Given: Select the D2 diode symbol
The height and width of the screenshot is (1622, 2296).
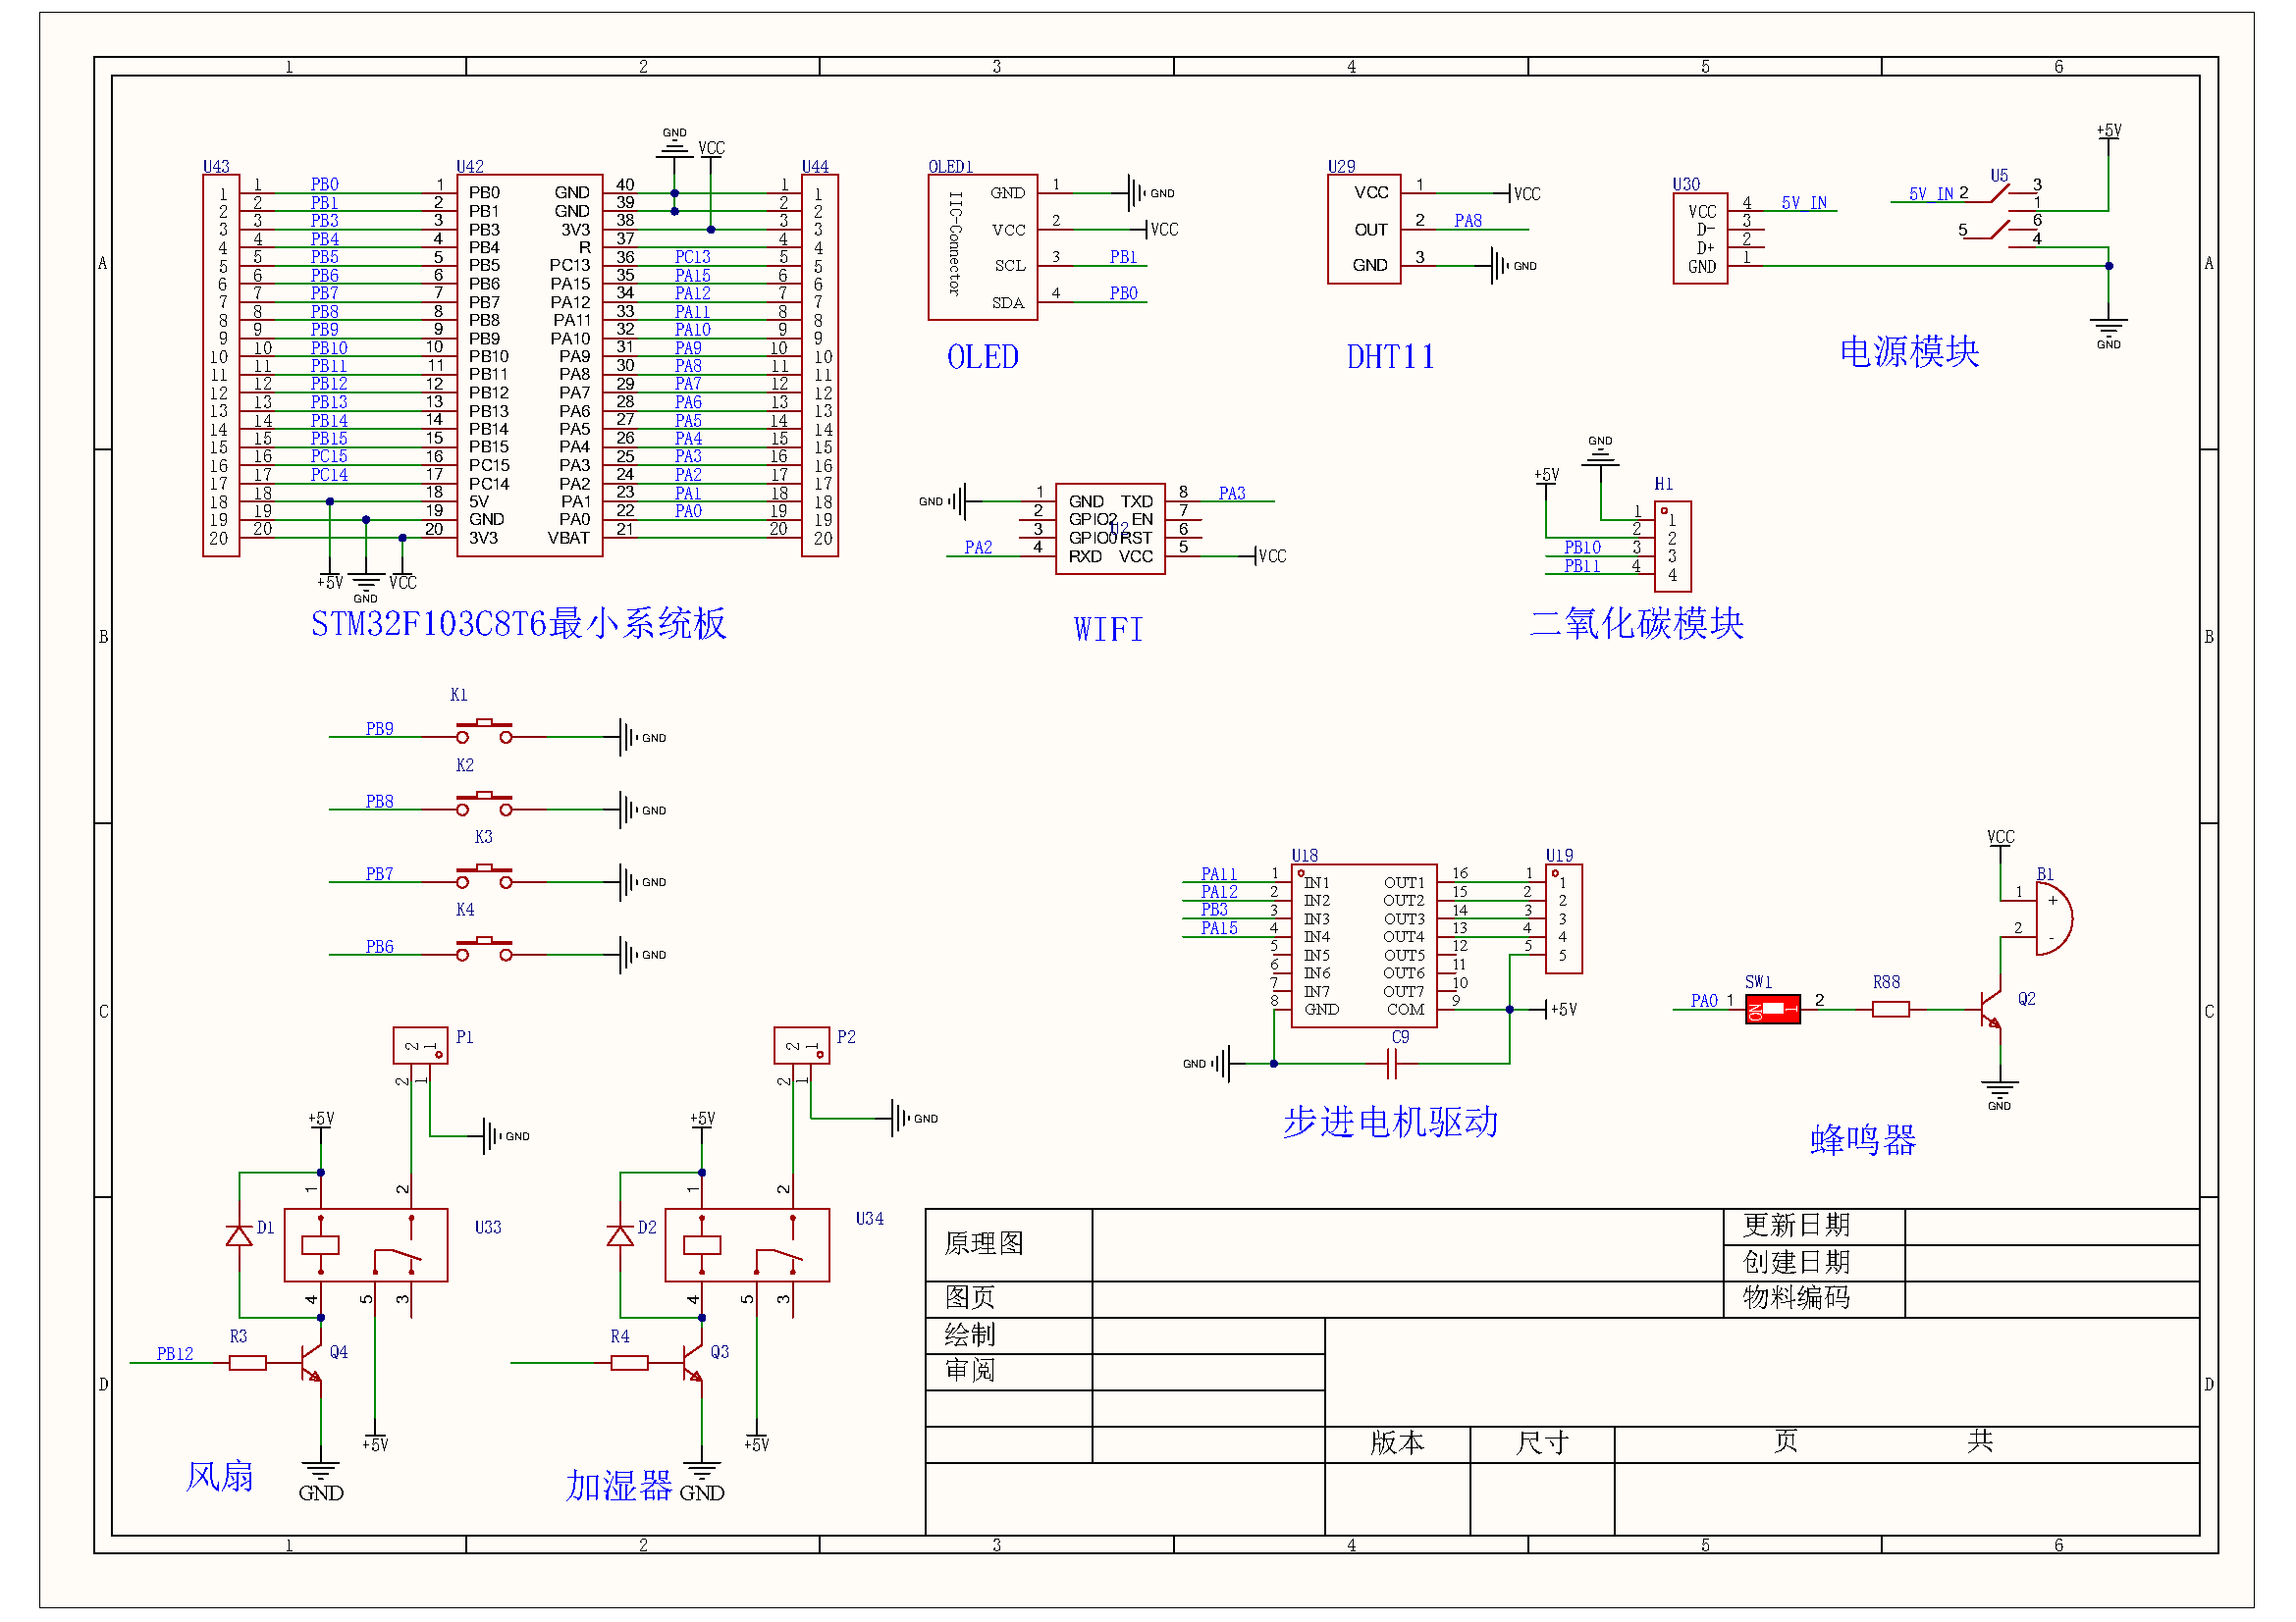Looking at the screenshot, I should tap(620, 1236).
